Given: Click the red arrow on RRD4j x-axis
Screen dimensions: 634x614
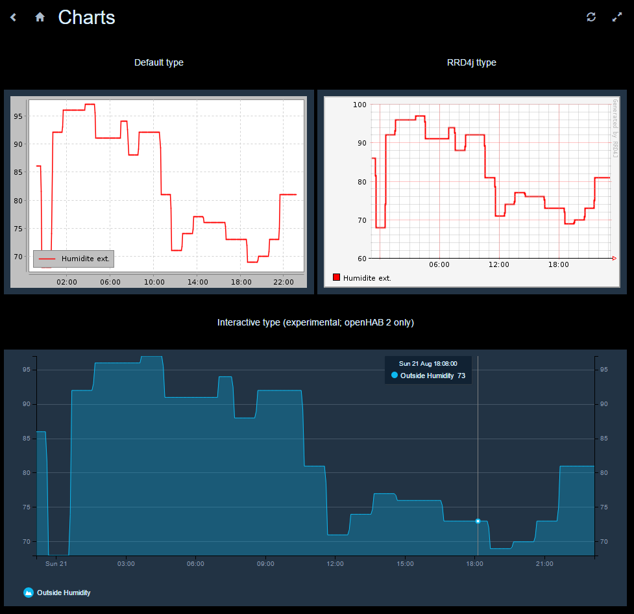Looking at the screenshot, I should [614, 259].
